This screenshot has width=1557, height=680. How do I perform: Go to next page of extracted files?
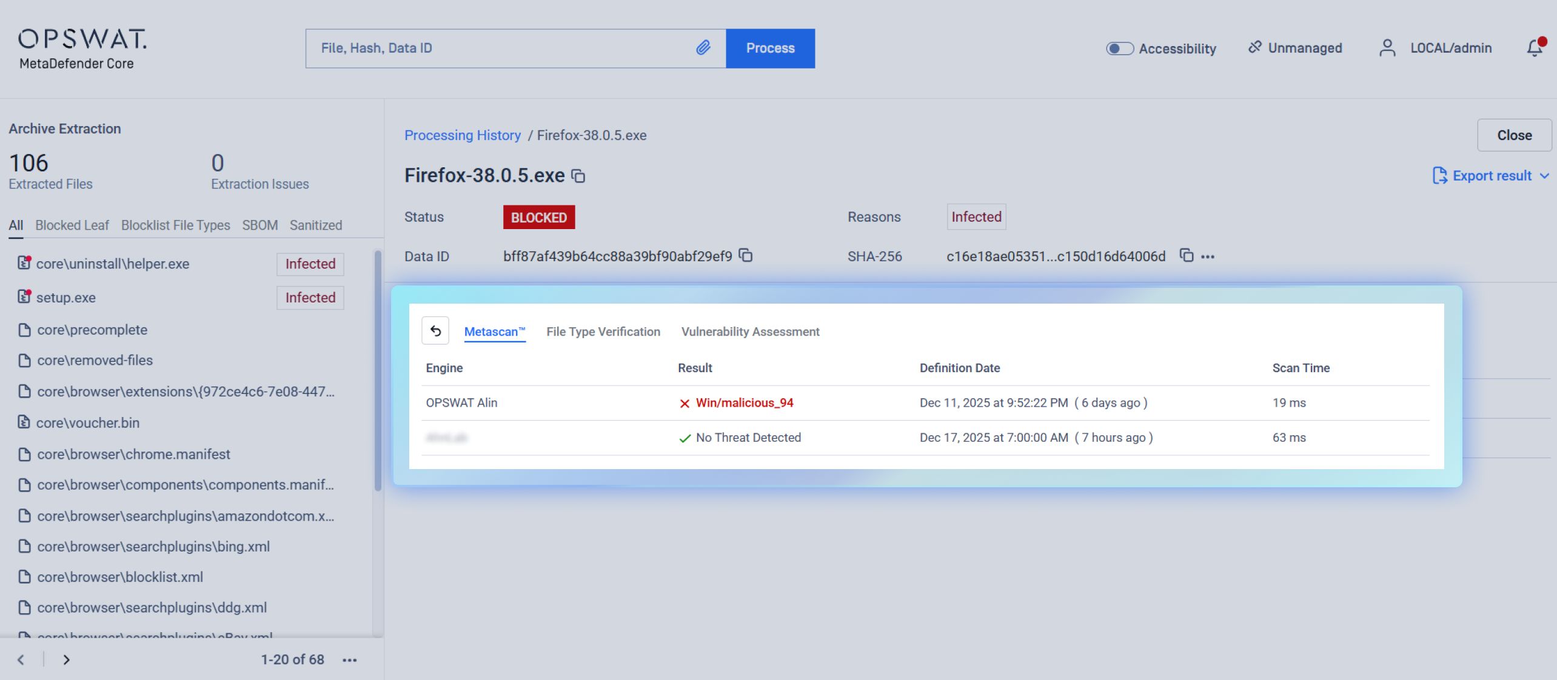[x=67, y=660]
